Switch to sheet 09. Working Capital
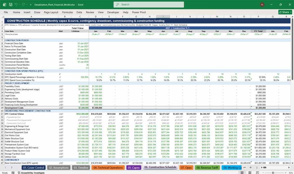This screenshot has width=294, height=174. click(232, 168)
